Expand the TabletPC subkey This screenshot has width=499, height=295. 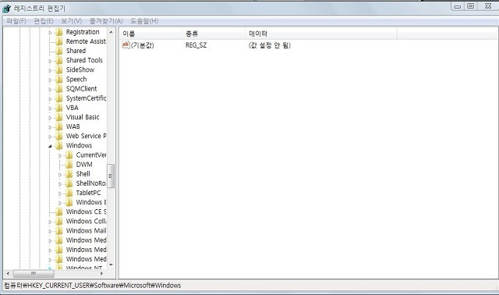(x=60, y=194)
